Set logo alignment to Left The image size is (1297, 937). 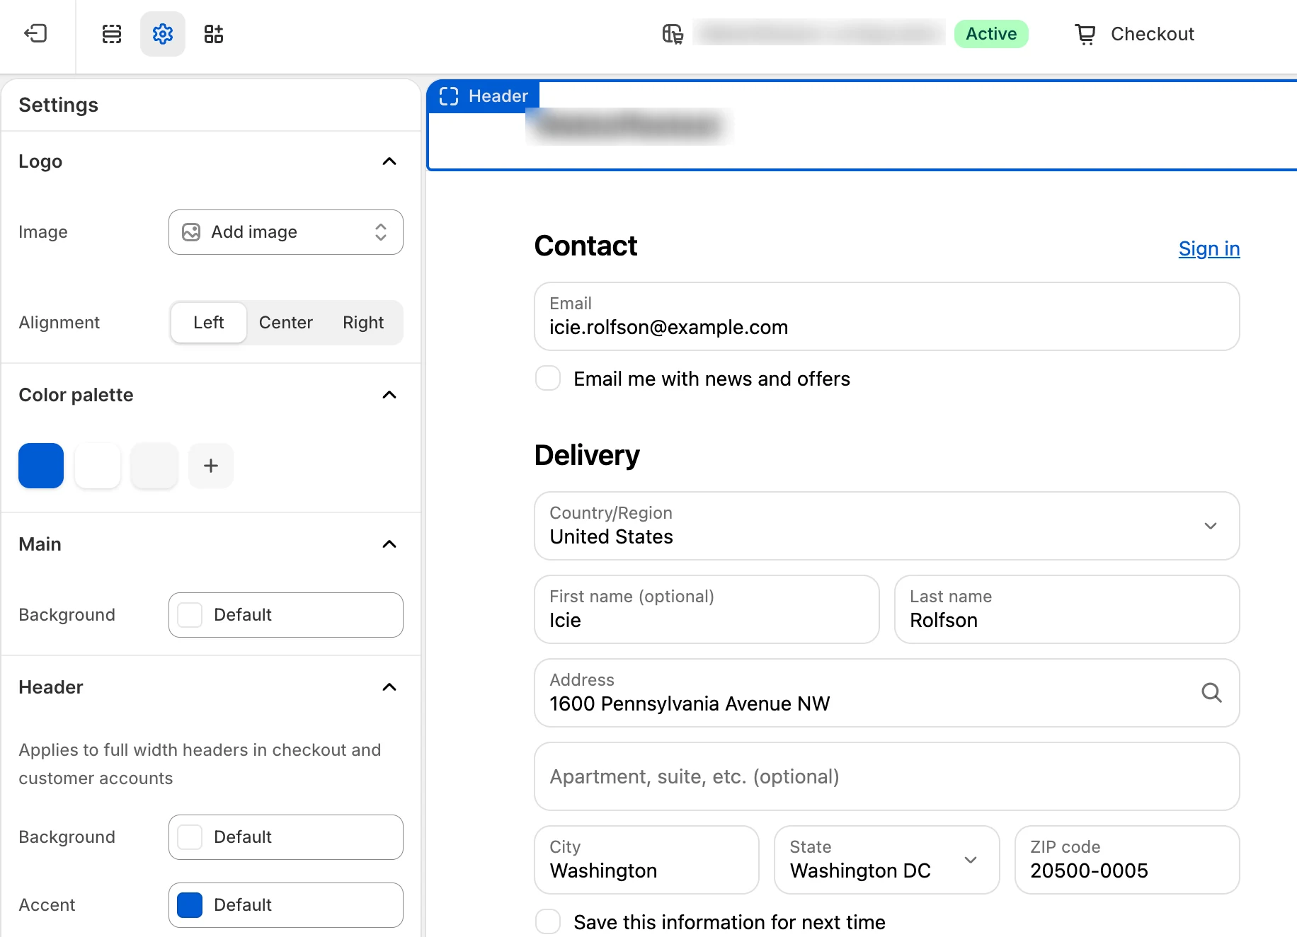tap(208, 323)
